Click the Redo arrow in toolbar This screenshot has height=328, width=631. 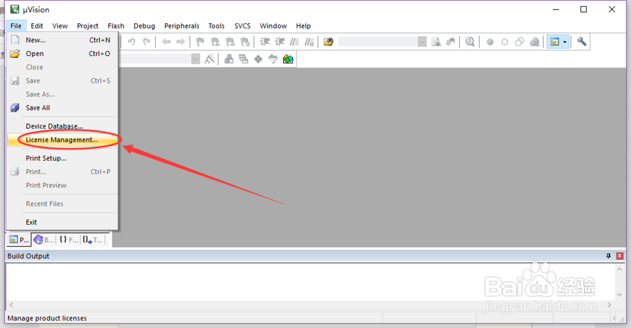146,42
